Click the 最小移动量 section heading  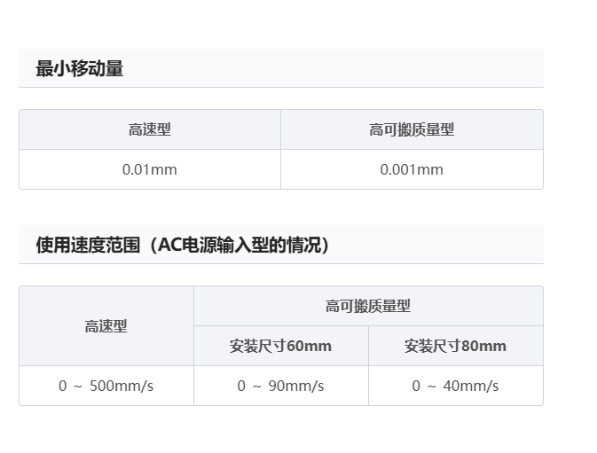79,69
